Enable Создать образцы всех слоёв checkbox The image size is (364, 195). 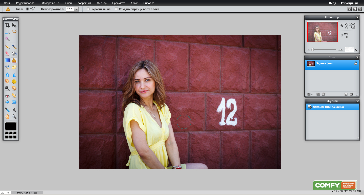click(117, 9)
